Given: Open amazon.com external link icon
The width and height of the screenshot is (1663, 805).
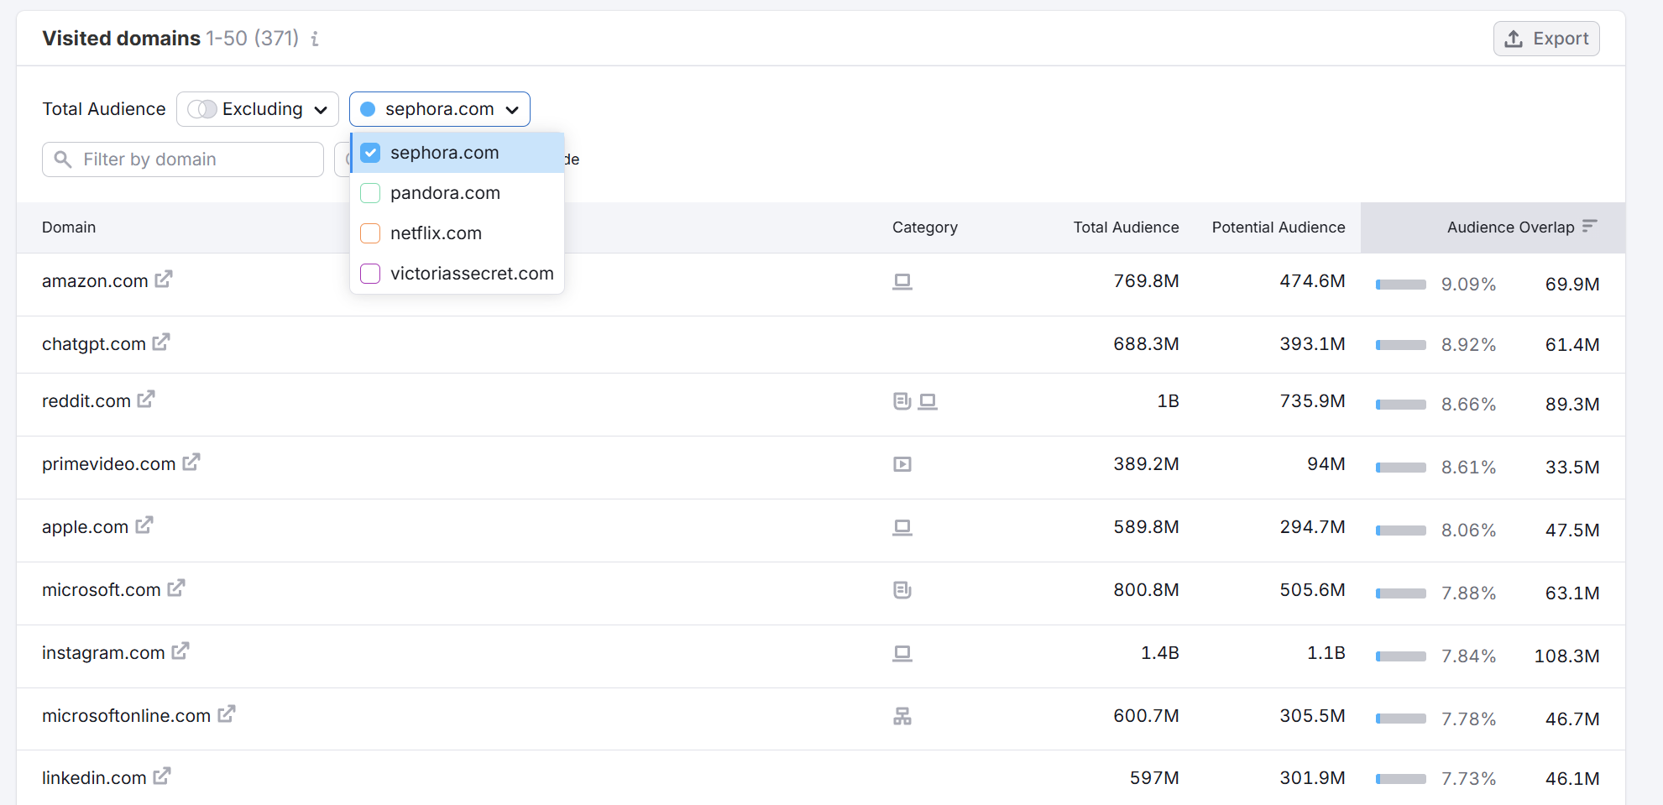Looking at the screenshot, I should pos(164,280).
